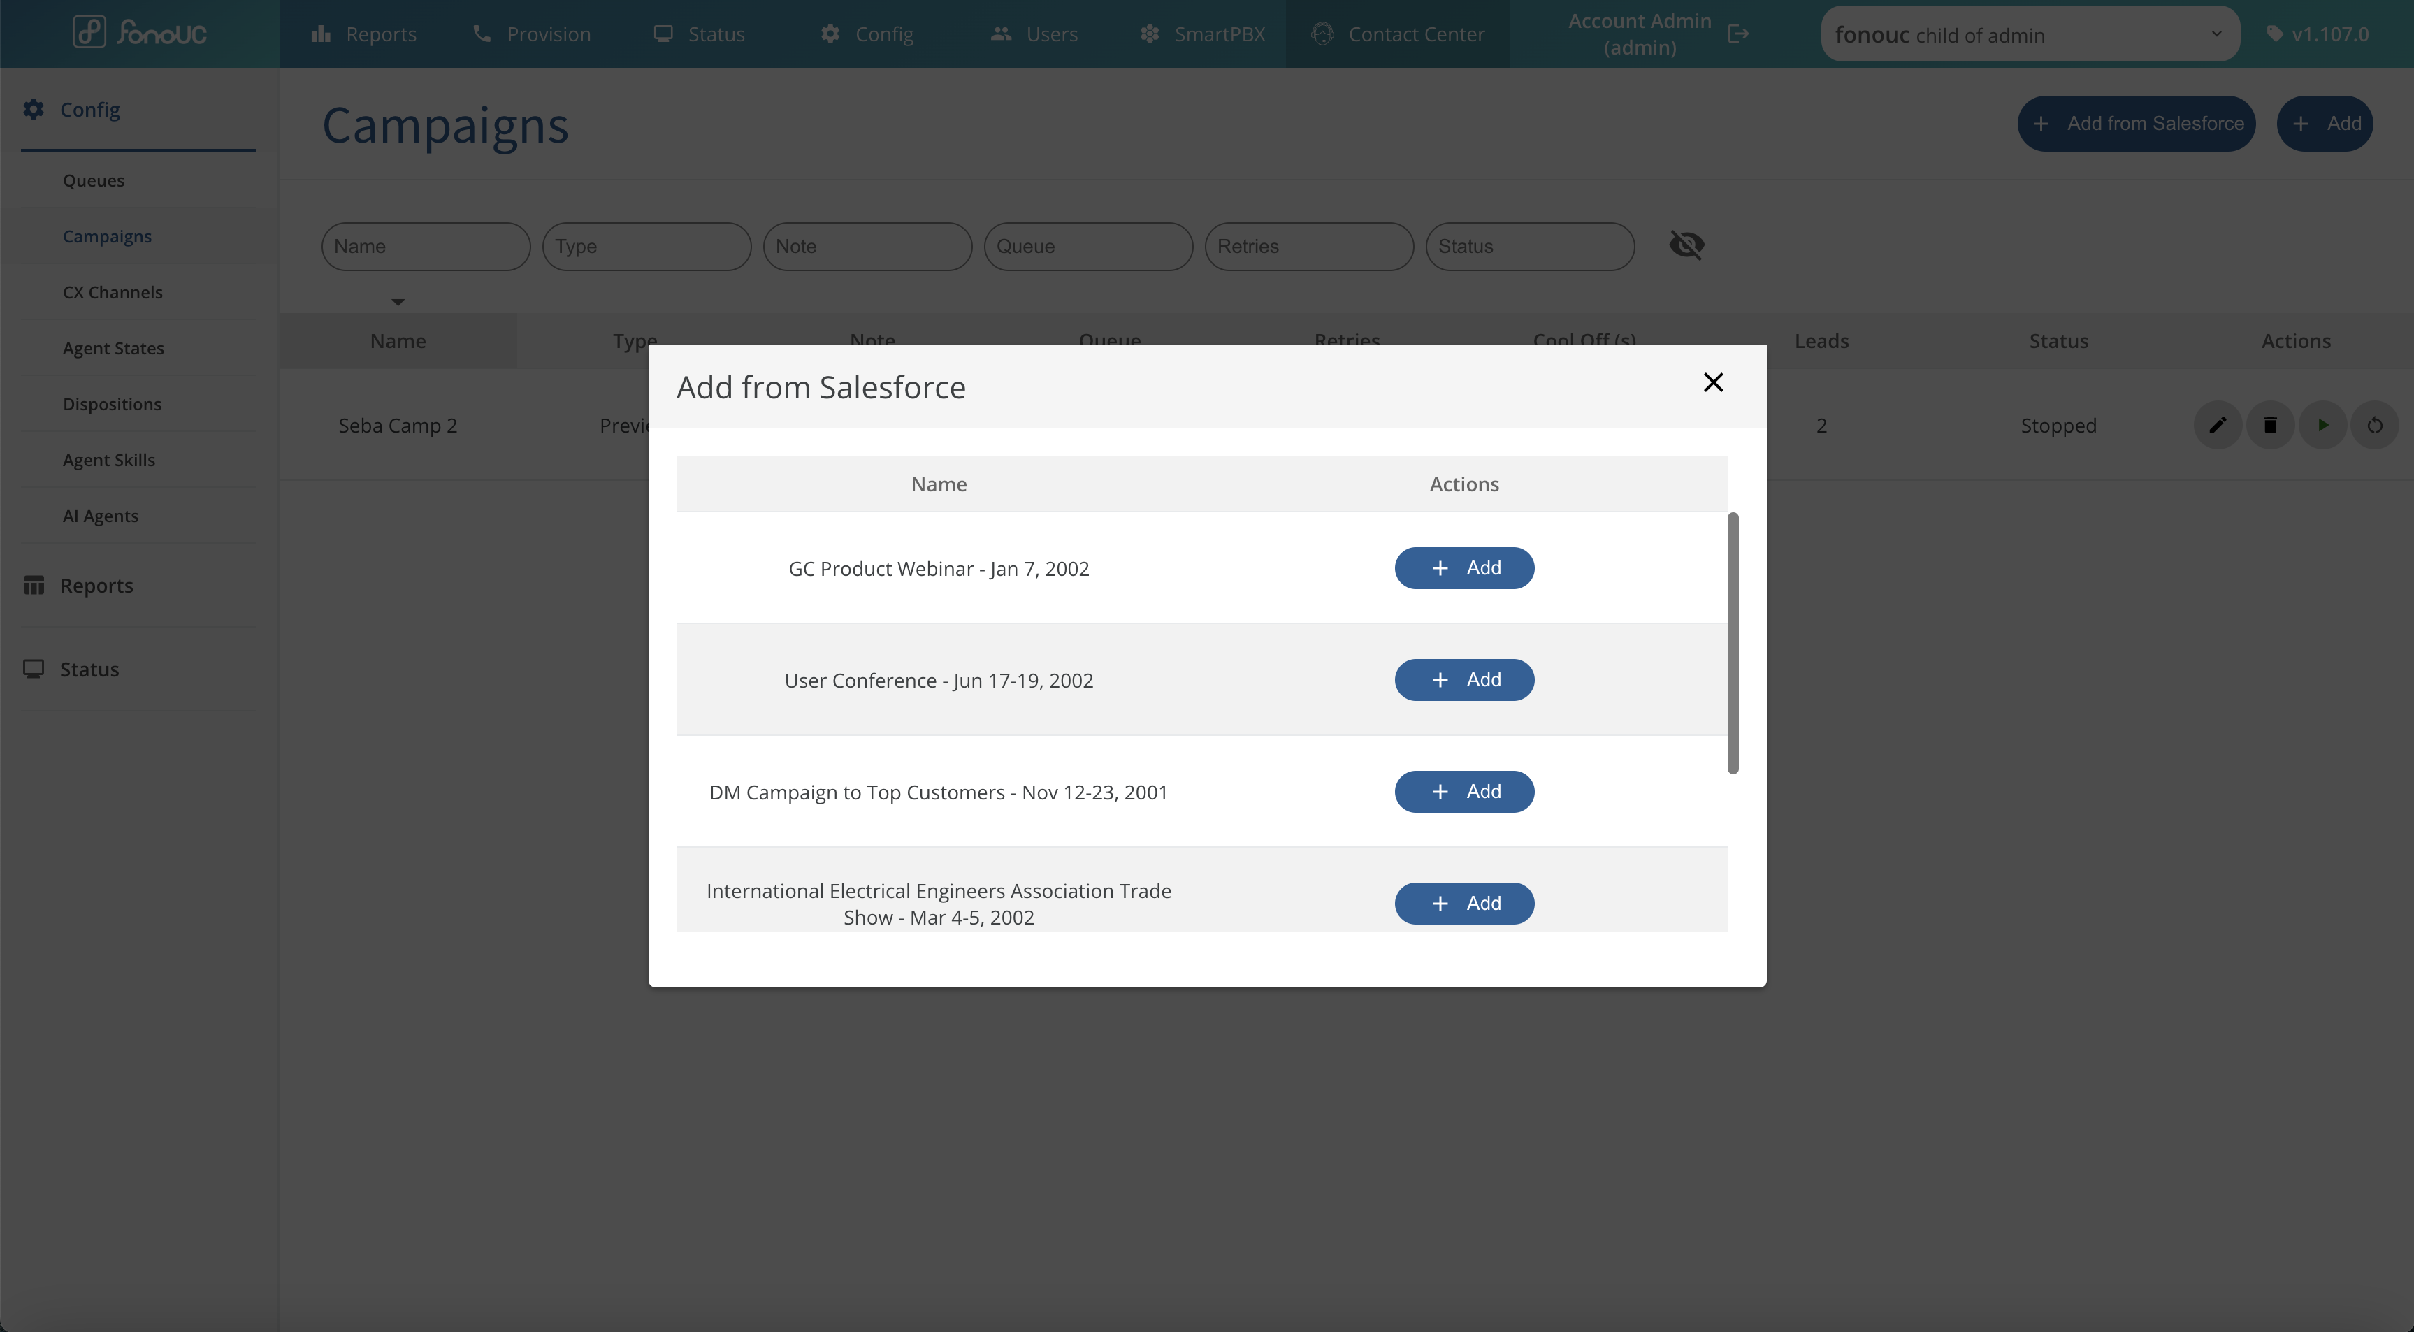Focus the Name filter field
The width and height of the screenshot is (2414, 1332).
point(426,247)
